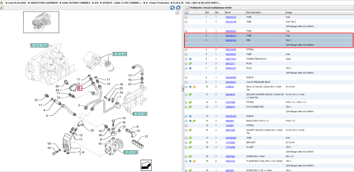The height and width of the screenshot is (172, 354).
Task: Click plus icon on ELBOW 500348306 row
Action: (186, 78)
